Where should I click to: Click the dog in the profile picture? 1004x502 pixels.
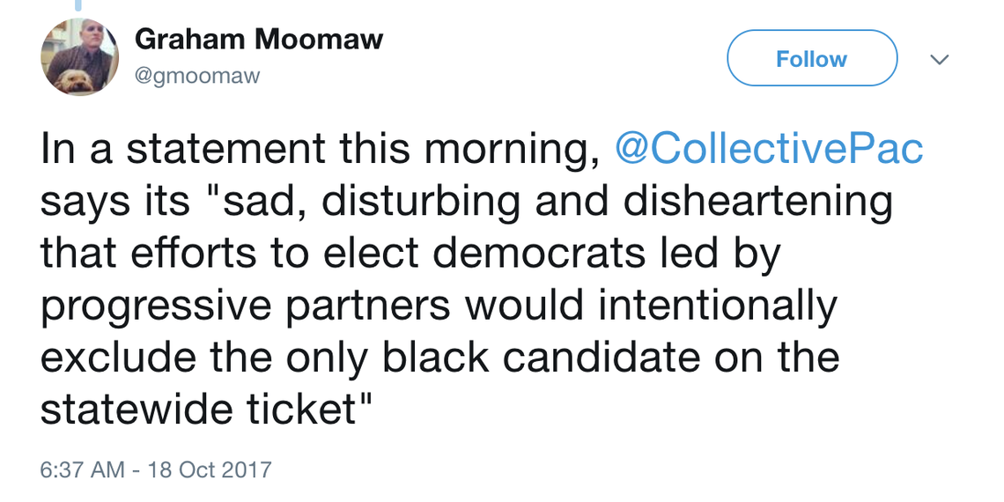pos(71,81)
